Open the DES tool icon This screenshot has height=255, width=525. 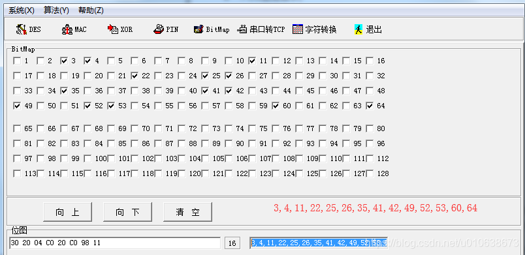coord(21,29)
